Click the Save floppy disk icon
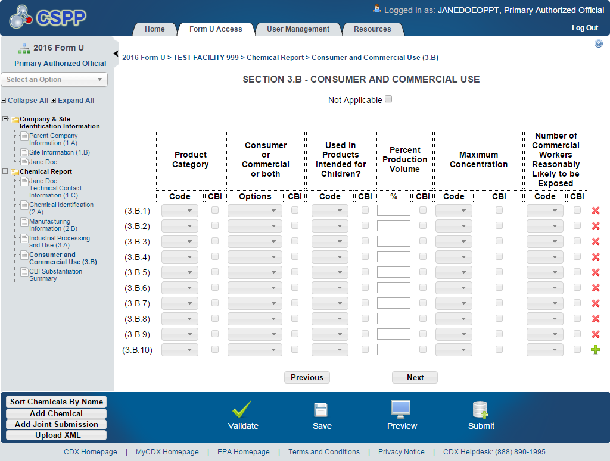The image size is (610, 461). pos(322,409)
